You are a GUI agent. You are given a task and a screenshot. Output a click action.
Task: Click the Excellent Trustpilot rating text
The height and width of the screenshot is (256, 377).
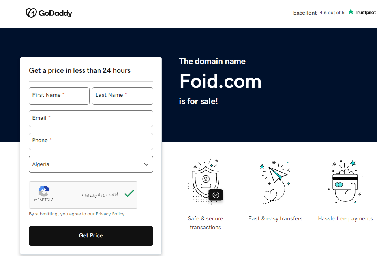[x=305, y=13]
